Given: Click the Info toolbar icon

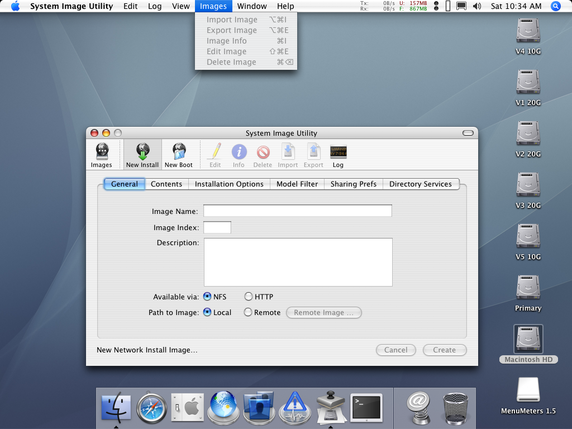Looking at the screenshot, I should pos(239,155).
